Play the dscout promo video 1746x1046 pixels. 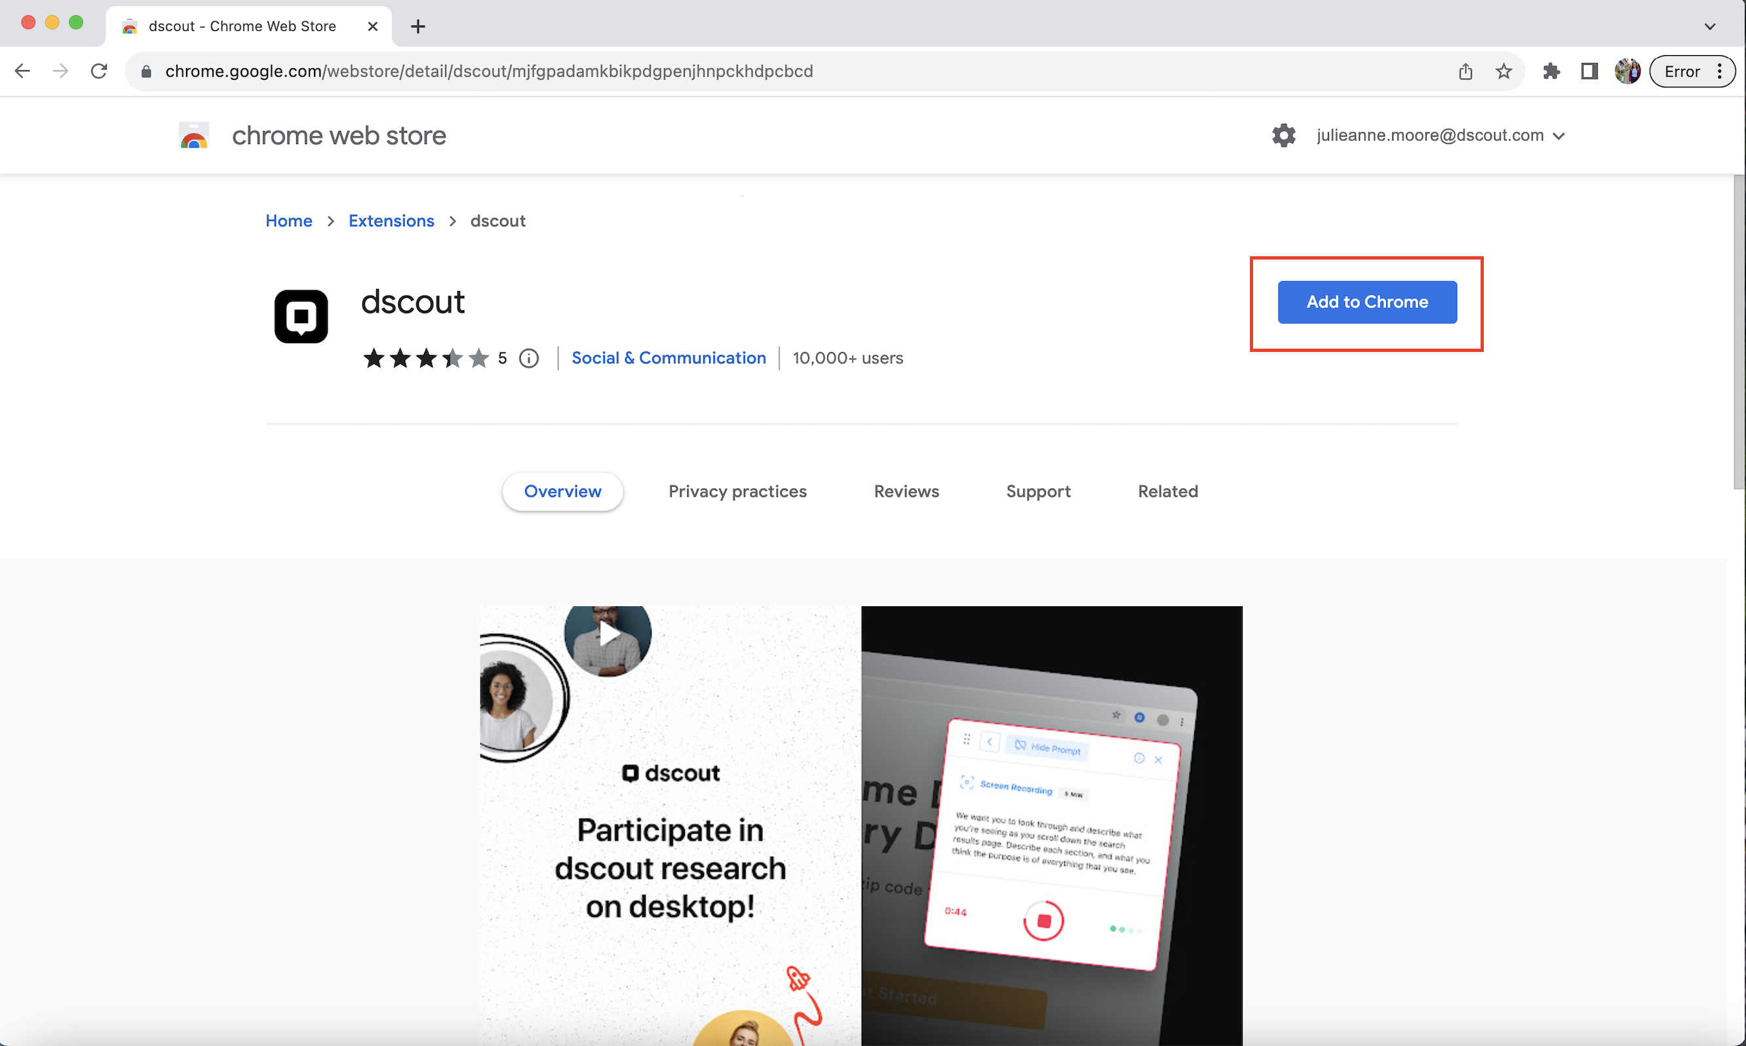[x=609, y=634]
